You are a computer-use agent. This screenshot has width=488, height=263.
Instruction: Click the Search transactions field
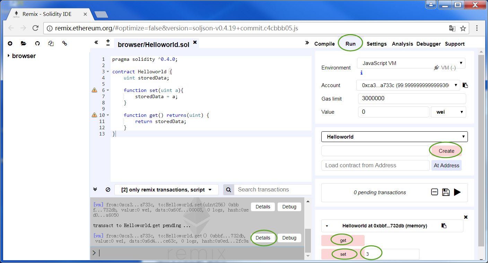pos(273,190)
